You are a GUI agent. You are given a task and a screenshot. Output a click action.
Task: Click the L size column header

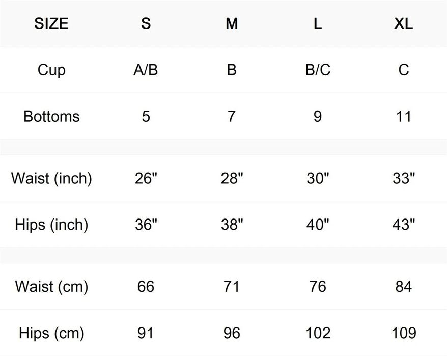pyautogui.click(x=318, y=24)
